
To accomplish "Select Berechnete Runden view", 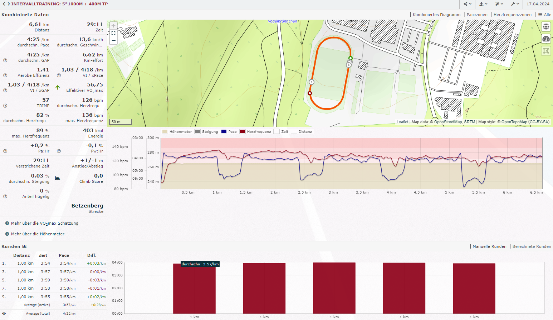I will 532,246.
